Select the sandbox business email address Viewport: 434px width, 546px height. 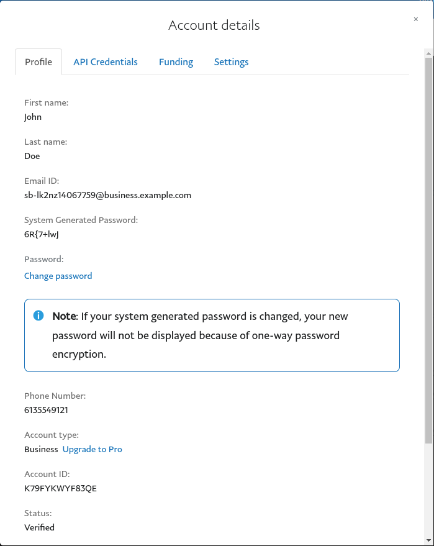(108, 195)
